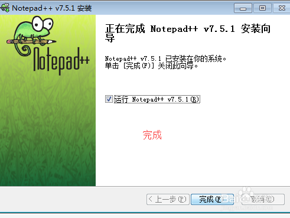Click the 上一步(P) back button
Screen dimensions: 290x218
[x=168, y=199]
